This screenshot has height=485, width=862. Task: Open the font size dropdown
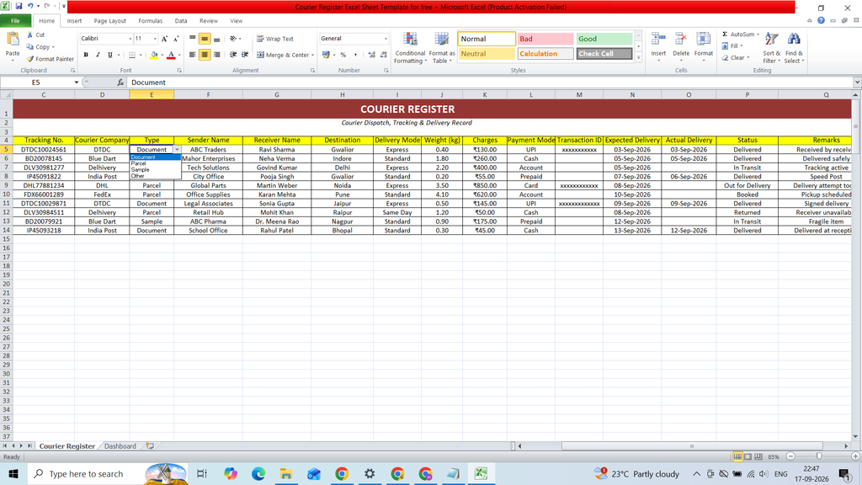pyautogui.click(x=155, y=39)
